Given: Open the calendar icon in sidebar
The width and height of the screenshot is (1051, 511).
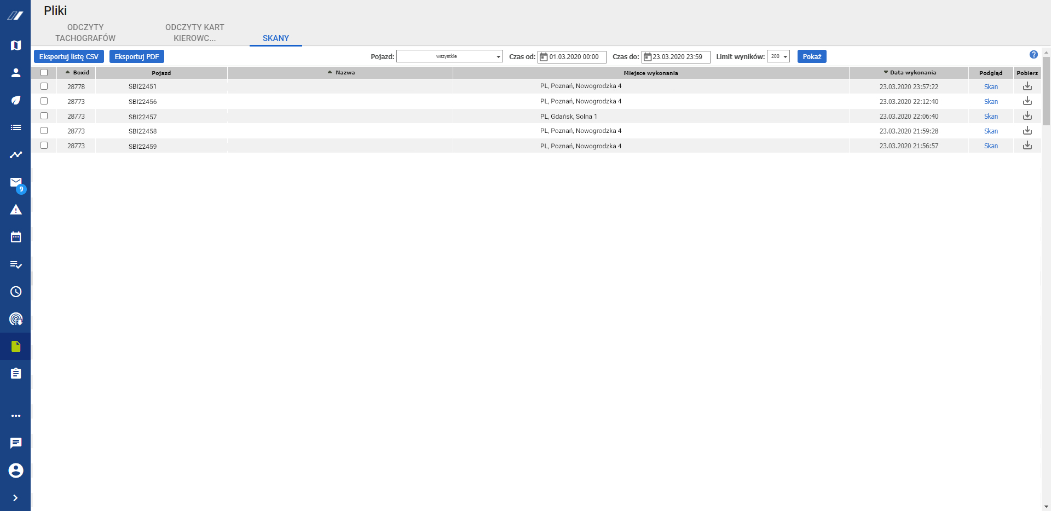Looking at the screenshot, I should (x=16, y=237).
